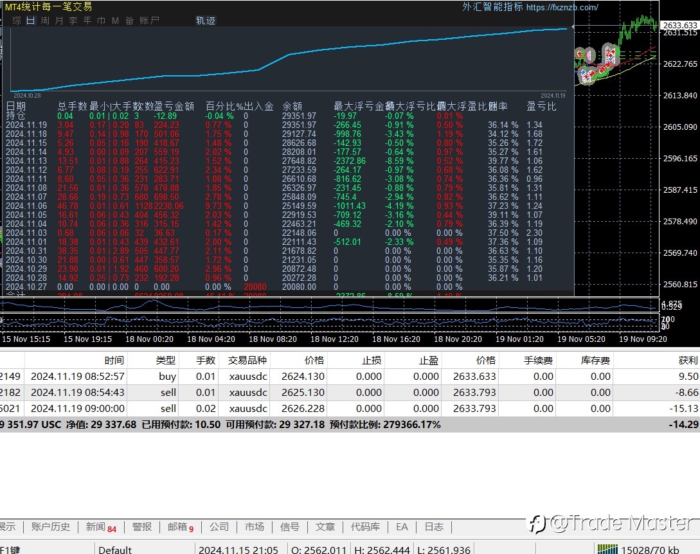700x554 pixels.
Task: Open the 公司 company tab
Action: (x=219, y=527)
